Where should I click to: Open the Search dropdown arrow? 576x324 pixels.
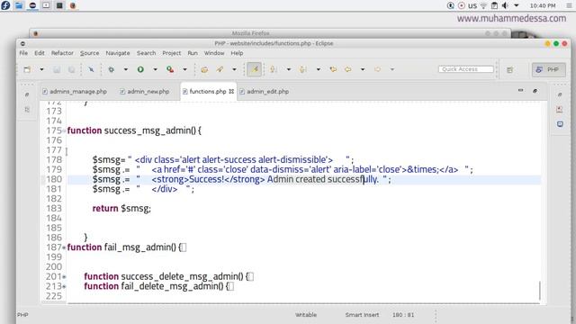coord(234,69)
